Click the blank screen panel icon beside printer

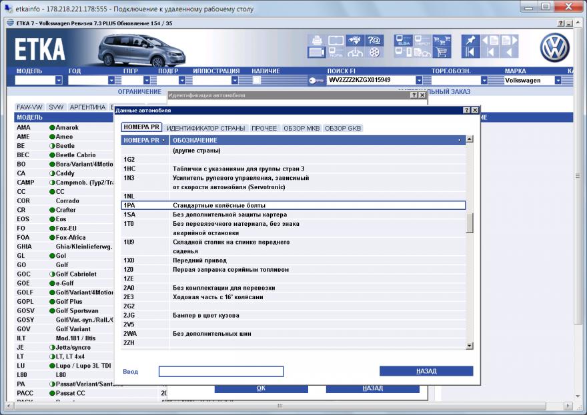(x=336, y=40)
